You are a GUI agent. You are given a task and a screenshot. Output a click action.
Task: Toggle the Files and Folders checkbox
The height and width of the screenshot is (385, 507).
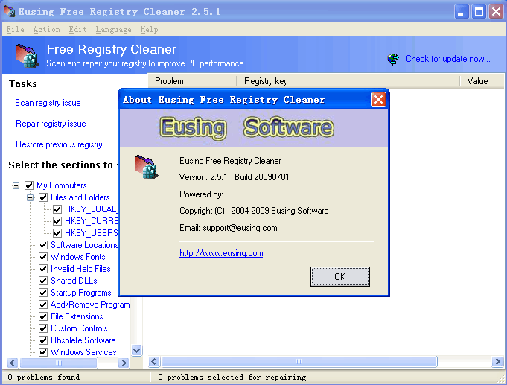tap(43, 197)
